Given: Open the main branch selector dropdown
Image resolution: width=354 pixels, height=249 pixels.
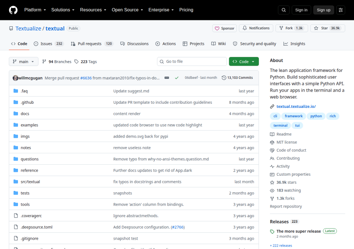Looking at the screenshot, I should point(24,62).
